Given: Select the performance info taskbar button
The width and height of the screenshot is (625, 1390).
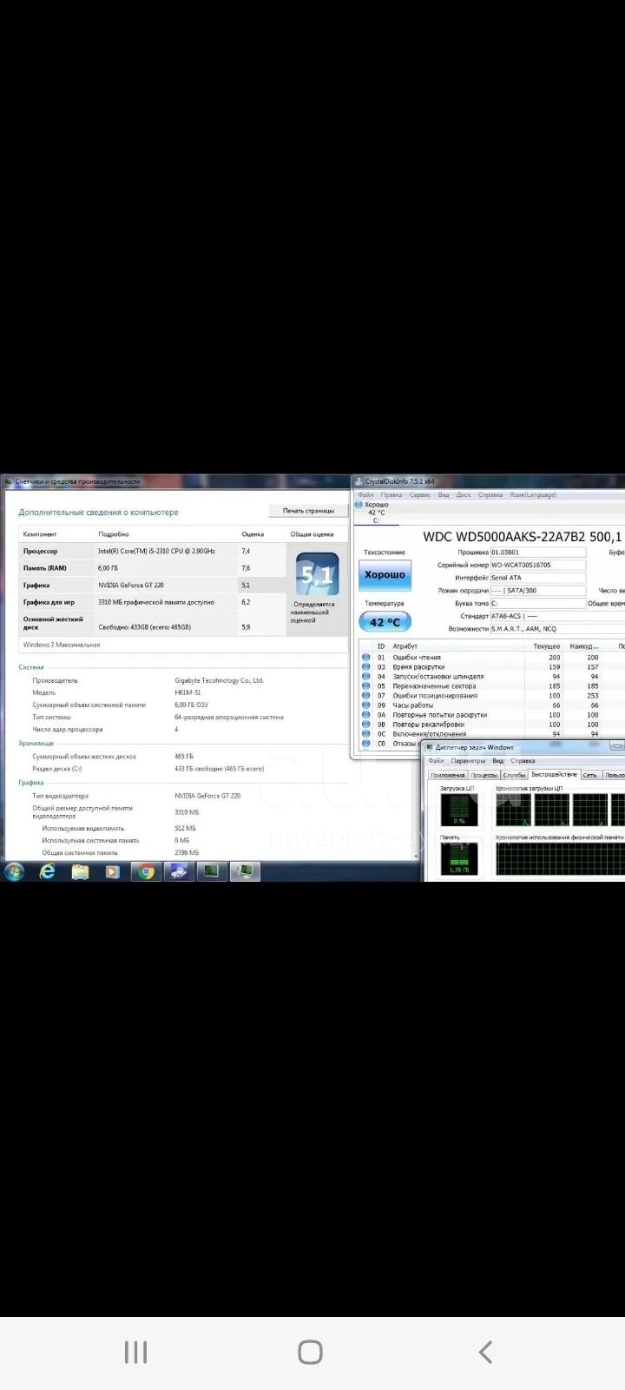Looking at the screenshot, I should pos(245,871).
